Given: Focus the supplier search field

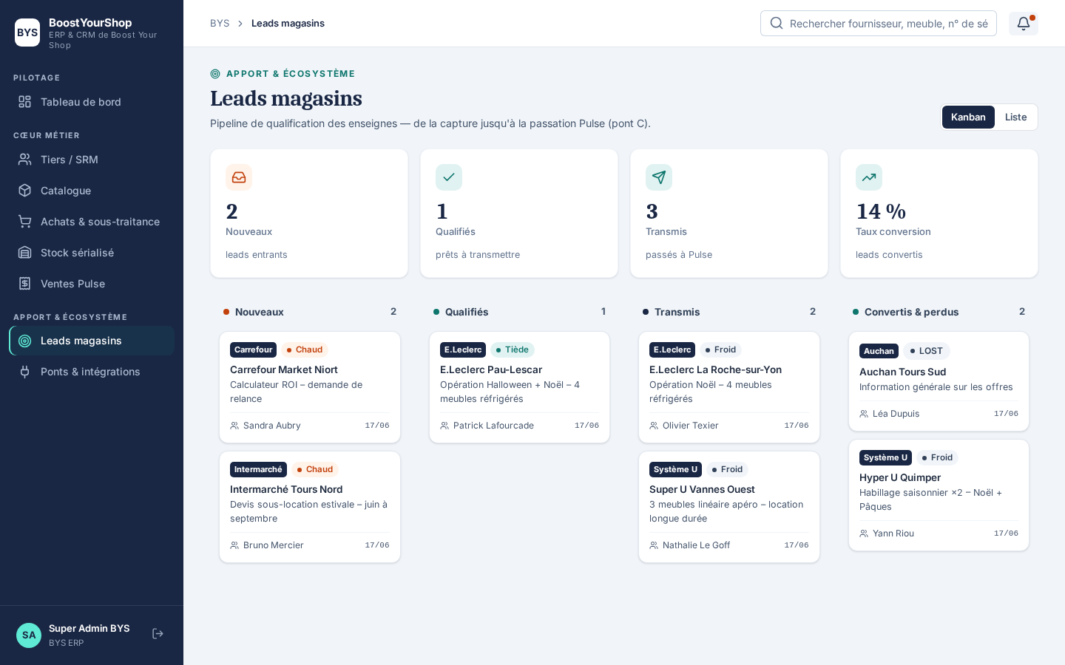Looking at the screenshot, I should click(879, 24).
